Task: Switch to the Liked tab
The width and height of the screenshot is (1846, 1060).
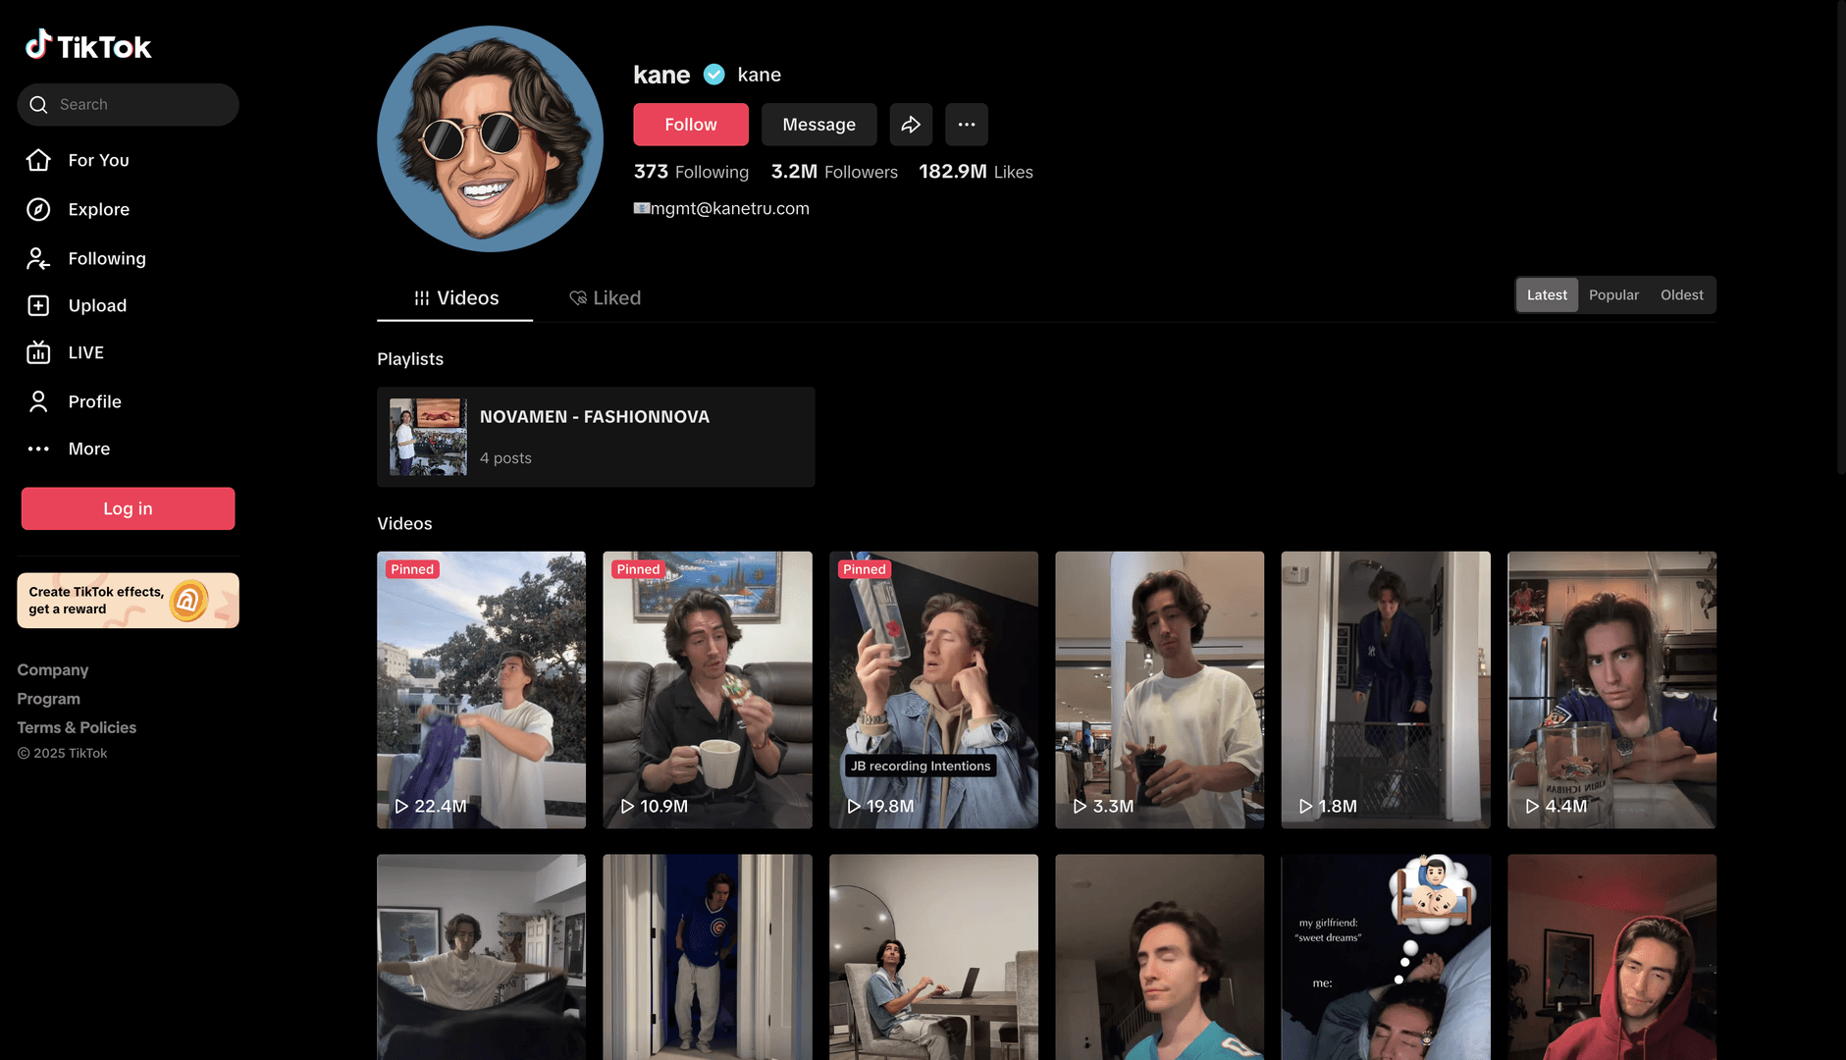Action: (x=606, y=297)
